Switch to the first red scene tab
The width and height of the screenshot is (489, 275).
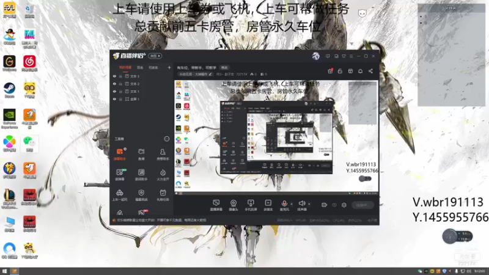(x=125, y=67)
